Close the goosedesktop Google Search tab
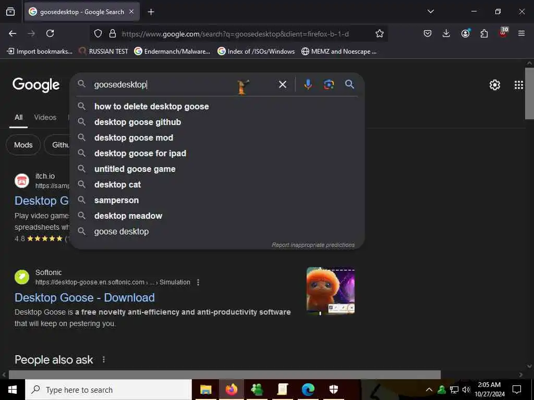This screenshot has width=534, height=400. (131, 12)
